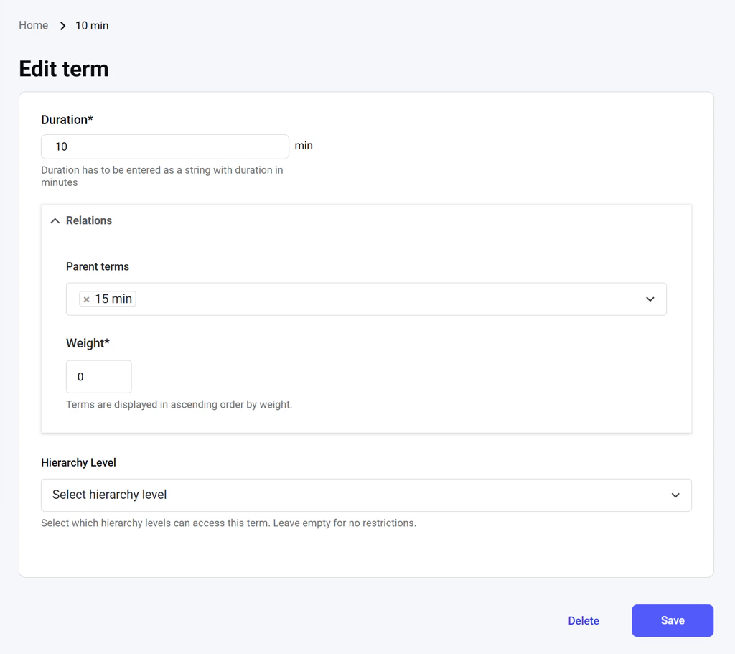
Task: Click the Parent terms label
Action: tap(98, 267)
